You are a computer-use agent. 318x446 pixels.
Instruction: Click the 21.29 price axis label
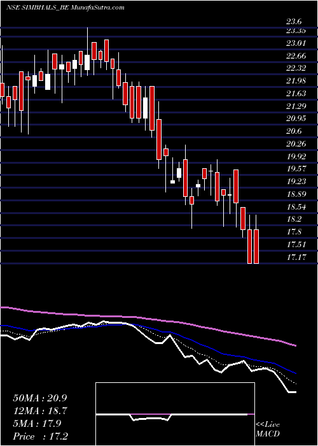(x=296, y=106)
